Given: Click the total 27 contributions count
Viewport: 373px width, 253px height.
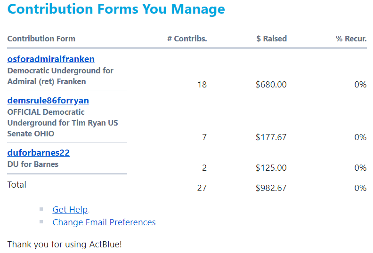Looking at the screenshot, I should click(202, 188).
